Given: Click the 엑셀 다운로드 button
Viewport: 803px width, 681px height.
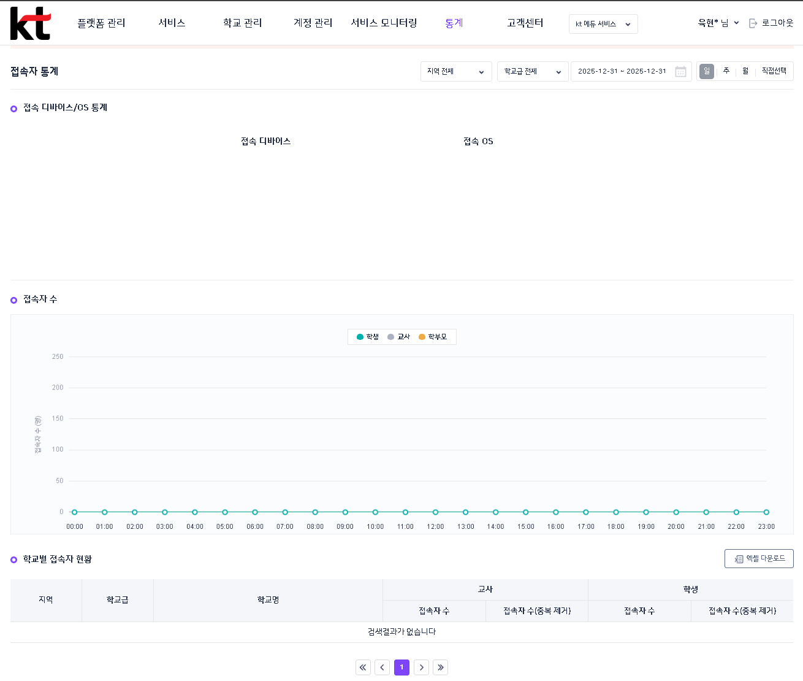Looking at the screenshot, I should pyautogui.click(x=759, y=559).
